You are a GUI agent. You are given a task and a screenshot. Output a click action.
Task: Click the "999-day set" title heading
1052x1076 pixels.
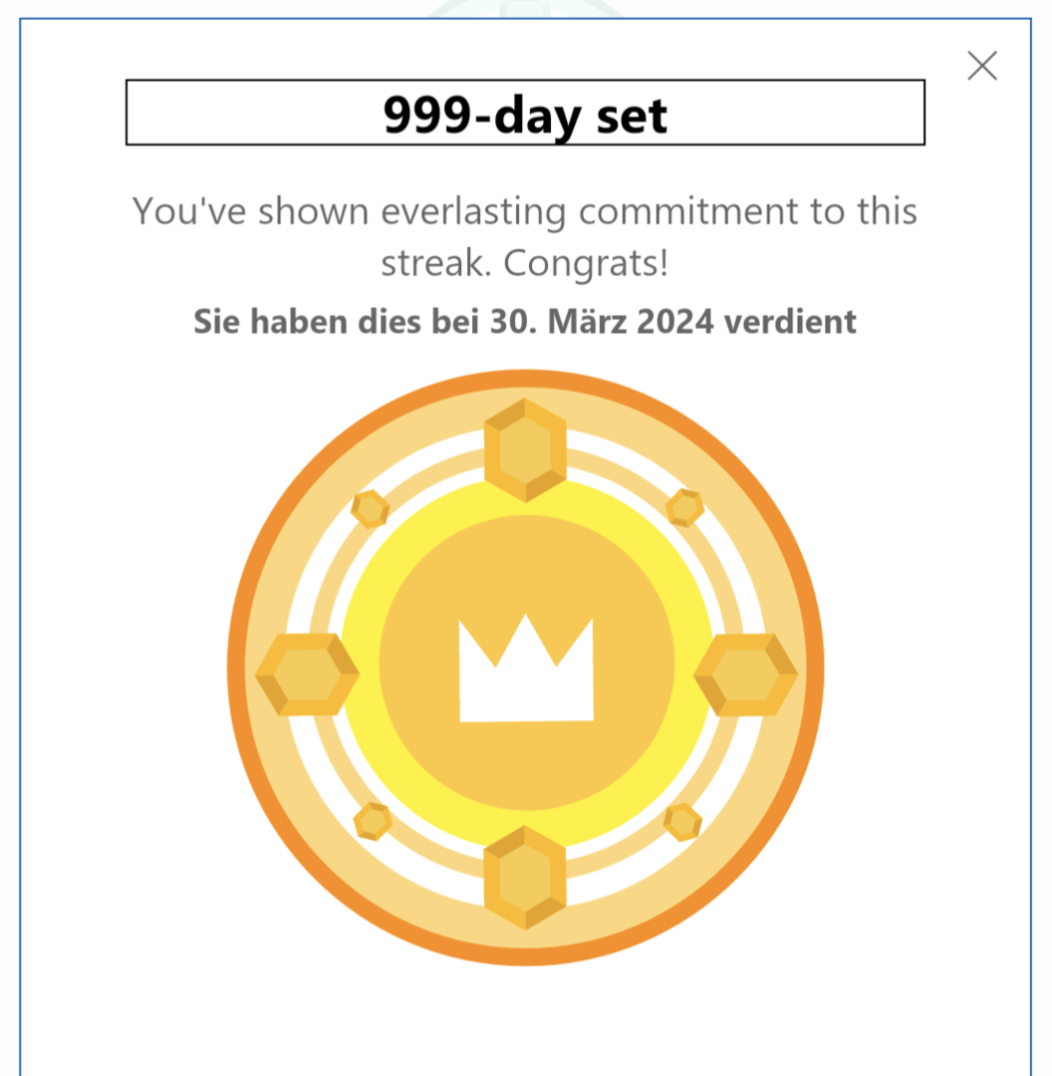[x=525, y=114]
